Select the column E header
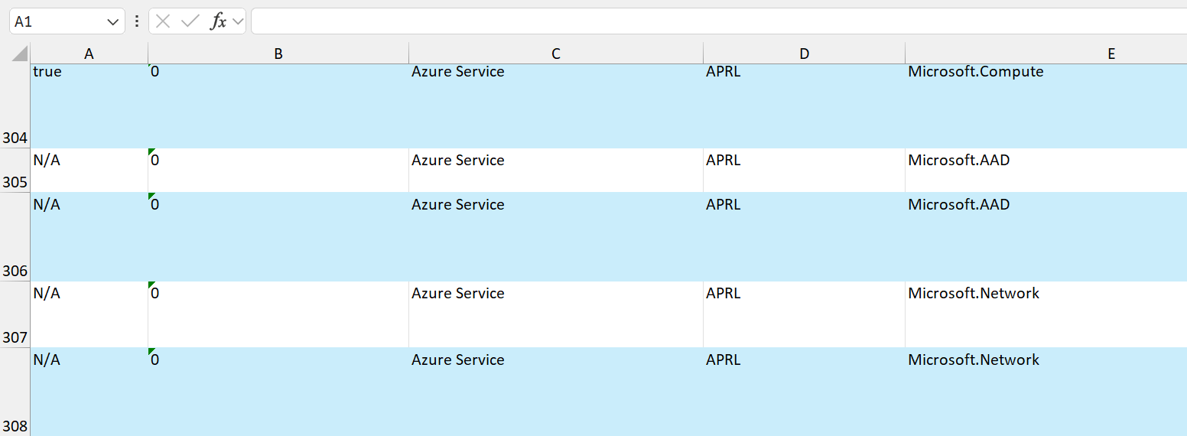 1111,54
